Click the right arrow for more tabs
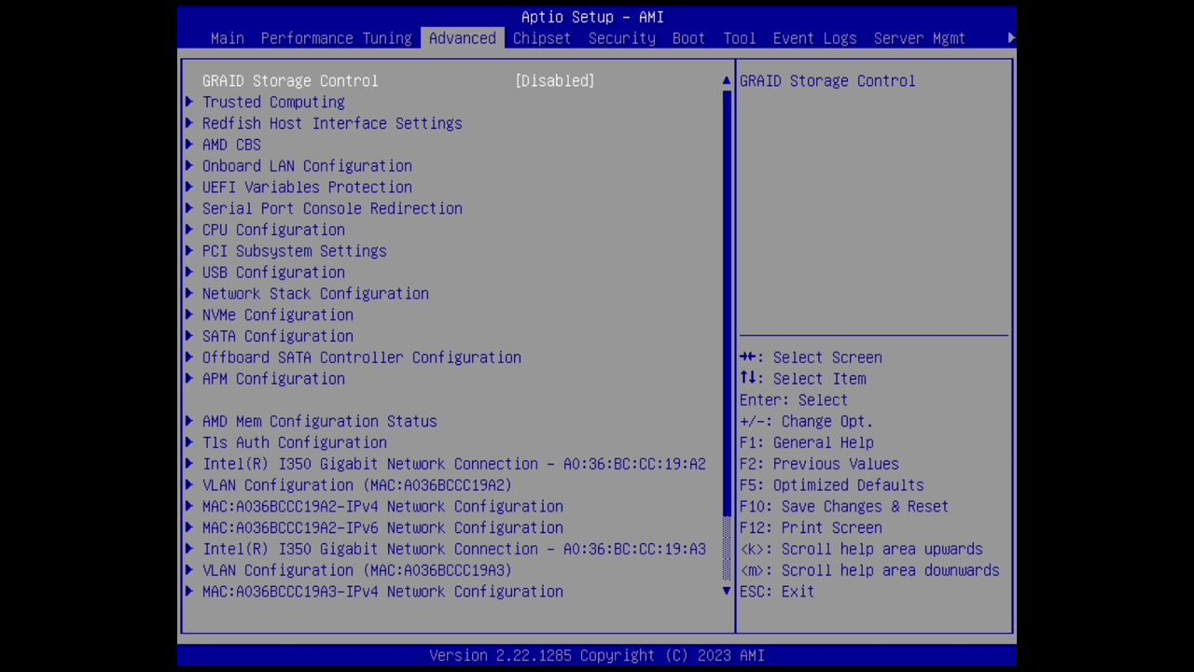Image resolution: width=1194 pixels, height=672 pixels. pyautogui.click(x=1011, y=38)
